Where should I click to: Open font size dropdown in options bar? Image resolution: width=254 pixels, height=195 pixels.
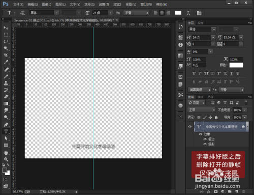point(110,13)
